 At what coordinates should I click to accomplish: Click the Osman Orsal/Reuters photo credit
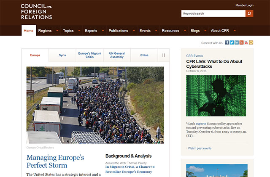point(40,148)
